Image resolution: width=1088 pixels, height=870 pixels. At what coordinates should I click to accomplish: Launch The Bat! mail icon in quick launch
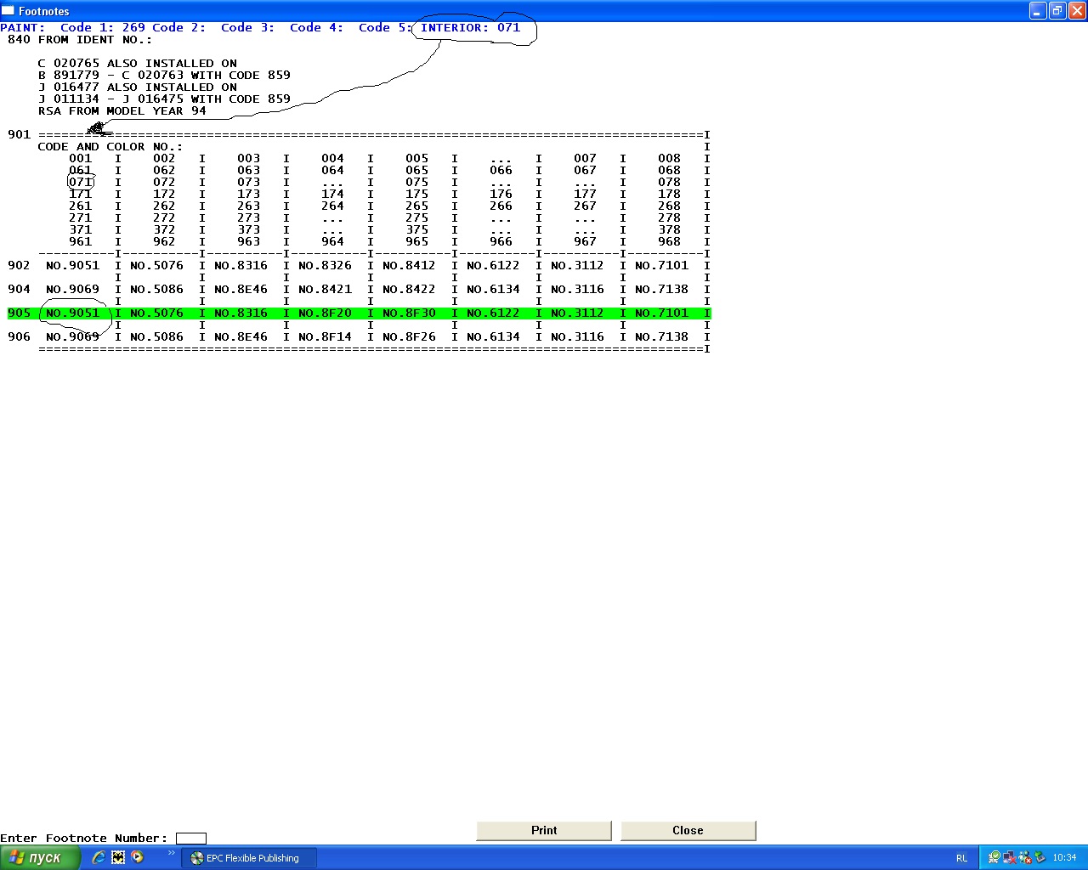click(118, 857)
